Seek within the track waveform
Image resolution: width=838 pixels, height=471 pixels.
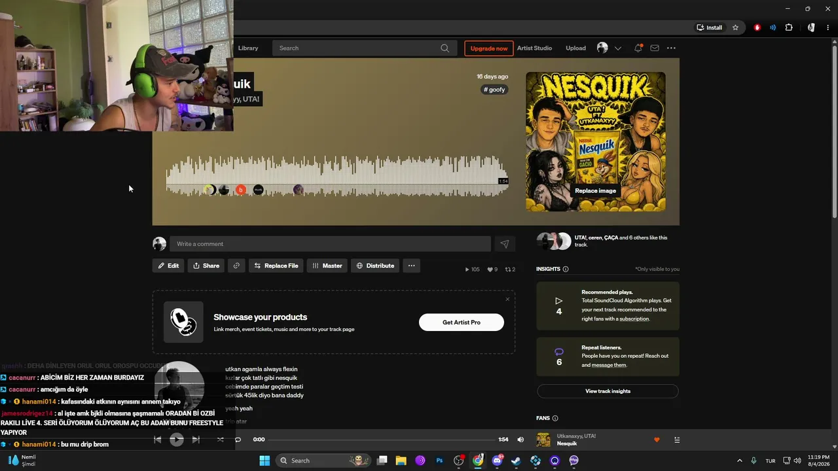pyautogui.click(x=337, y=176)
